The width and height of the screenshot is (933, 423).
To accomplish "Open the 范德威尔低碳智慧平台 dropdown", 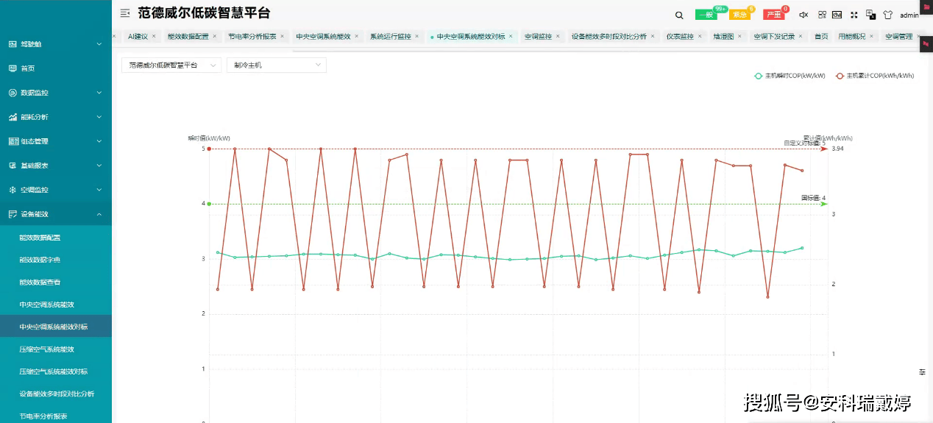I will pyautogui.click(x=171, y=65).
